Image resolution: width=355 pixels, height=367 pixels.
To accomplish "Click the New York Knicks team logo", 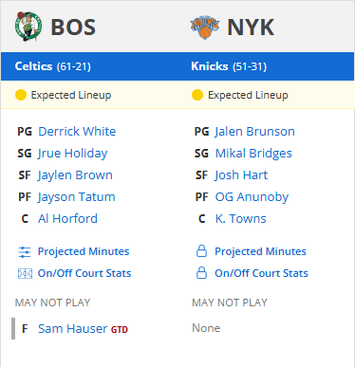I will point(205,28).
